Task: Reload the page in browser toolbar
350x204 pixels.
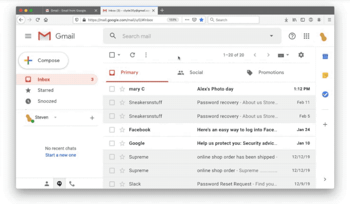Action: click(38, 20)
